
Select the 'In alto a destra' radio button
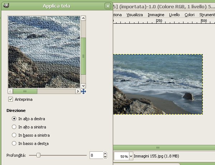[x=14, y=118]
